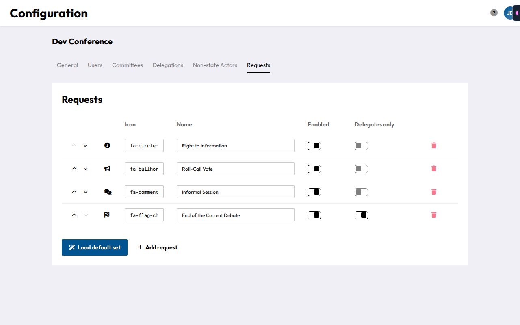
Task: Move End of the Current Debate up
Action: (74, 215)
